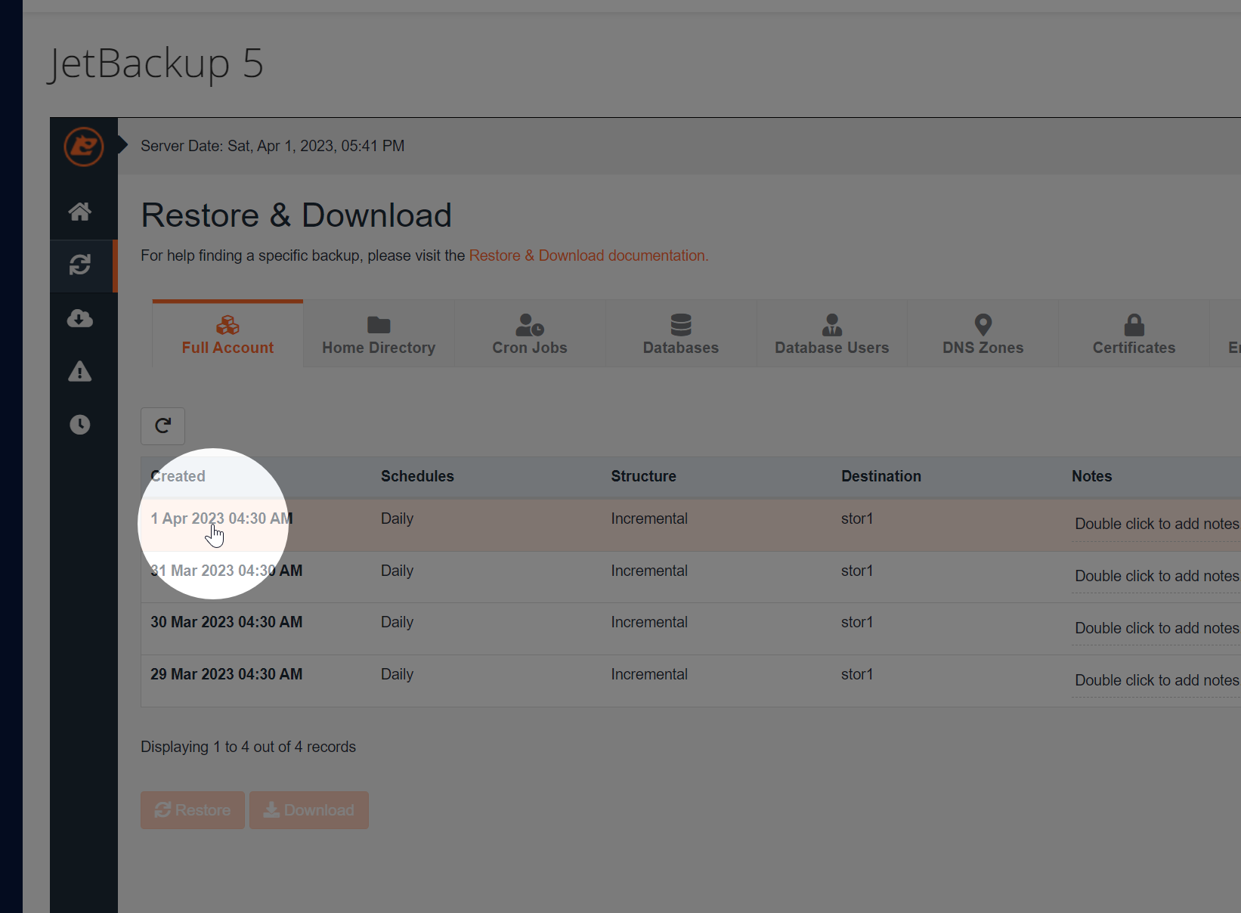
Task: Open the Downloads cloud sidebar icon
Action: click(x=80, y=318)
